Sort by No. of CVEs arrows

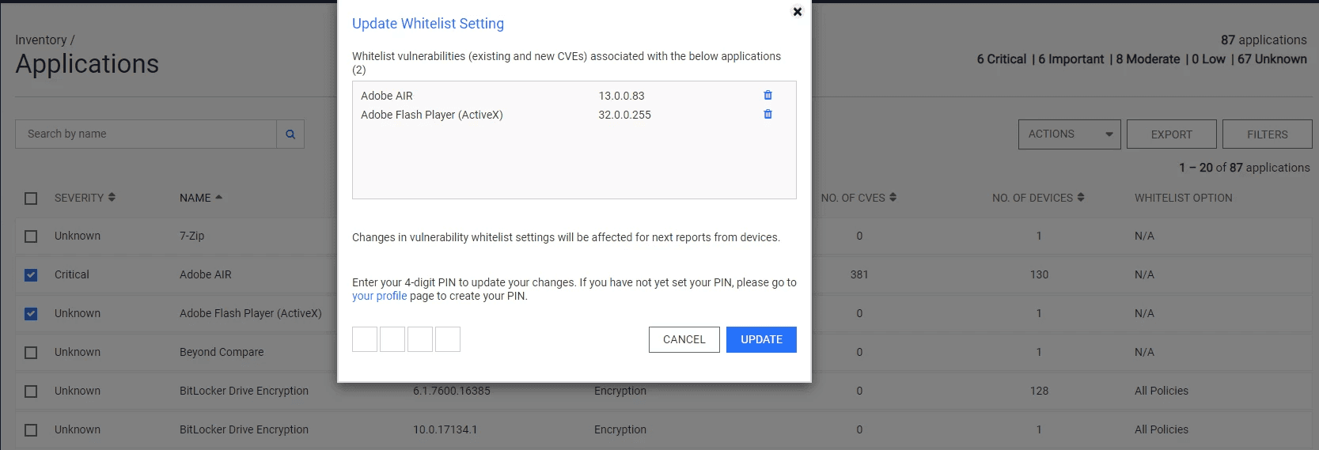893,197
